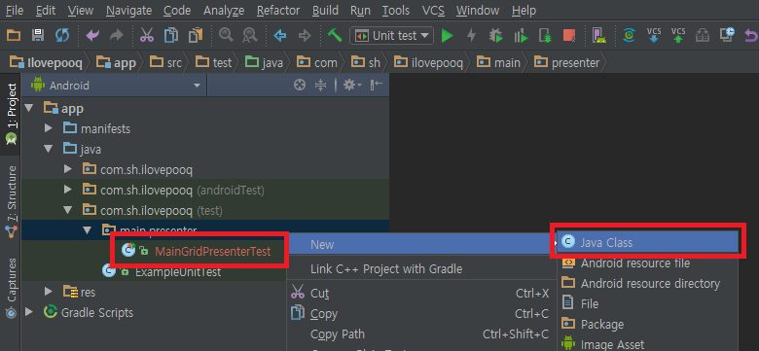Switch to the 1: Project side tab
The image size is (759, 351).
[11, 114]
